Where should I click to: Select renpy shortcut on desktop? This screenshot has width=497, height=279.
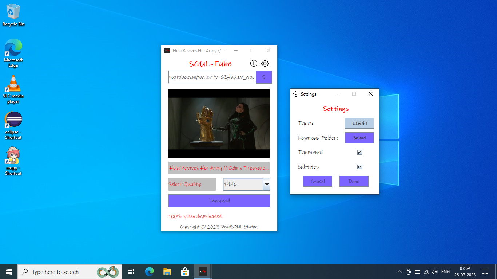pos(13,161)
